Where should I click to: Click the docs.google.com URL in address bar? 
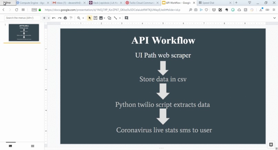point(112,10)
